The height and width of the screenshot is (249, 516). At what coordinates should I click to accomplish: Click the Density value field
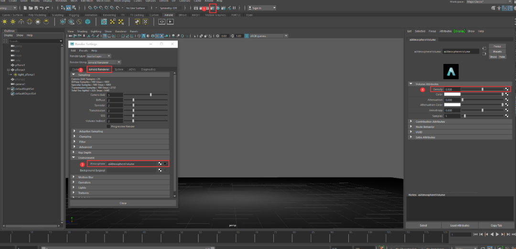(452, 89)
